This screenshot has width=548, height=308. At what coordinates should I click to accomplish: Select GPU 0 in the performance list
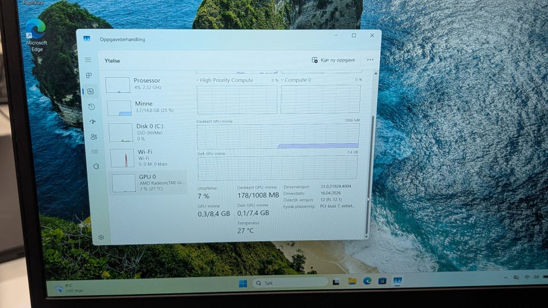point(149,183)
